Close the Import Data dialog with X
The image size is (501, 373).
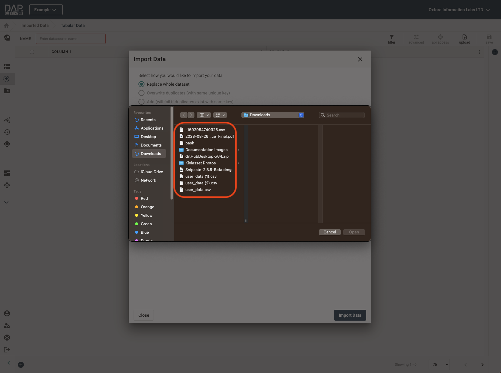coord(360,59)
